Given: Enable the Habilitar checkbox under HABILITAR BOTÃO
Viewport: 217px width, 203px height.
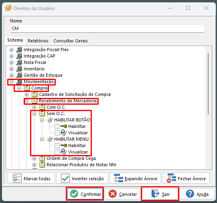Looking at the screenshot, I should 57,126.
